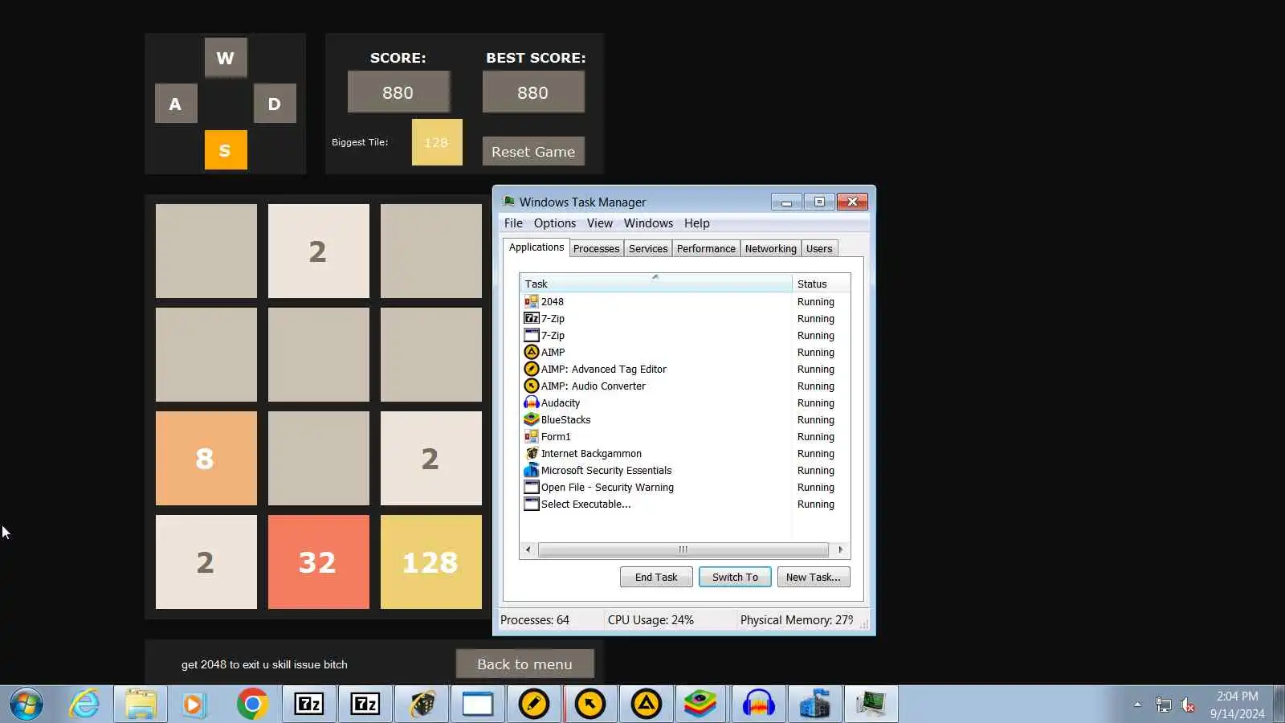Launch Google Chrome from the taskbar

[252, 705]
